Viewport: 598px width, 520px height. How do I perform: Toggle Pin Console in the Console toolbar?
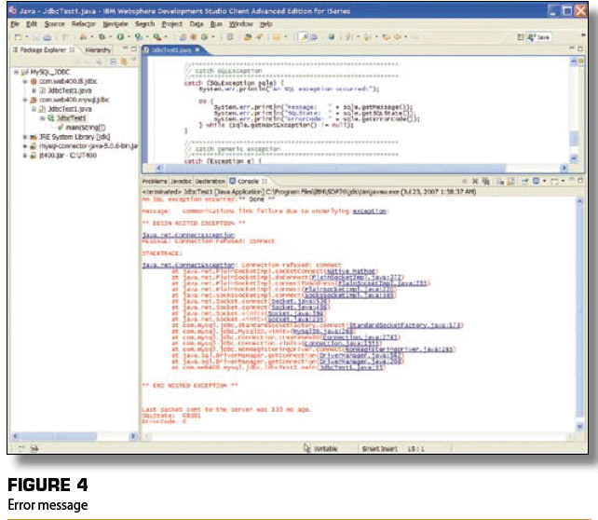coord(524,181)
